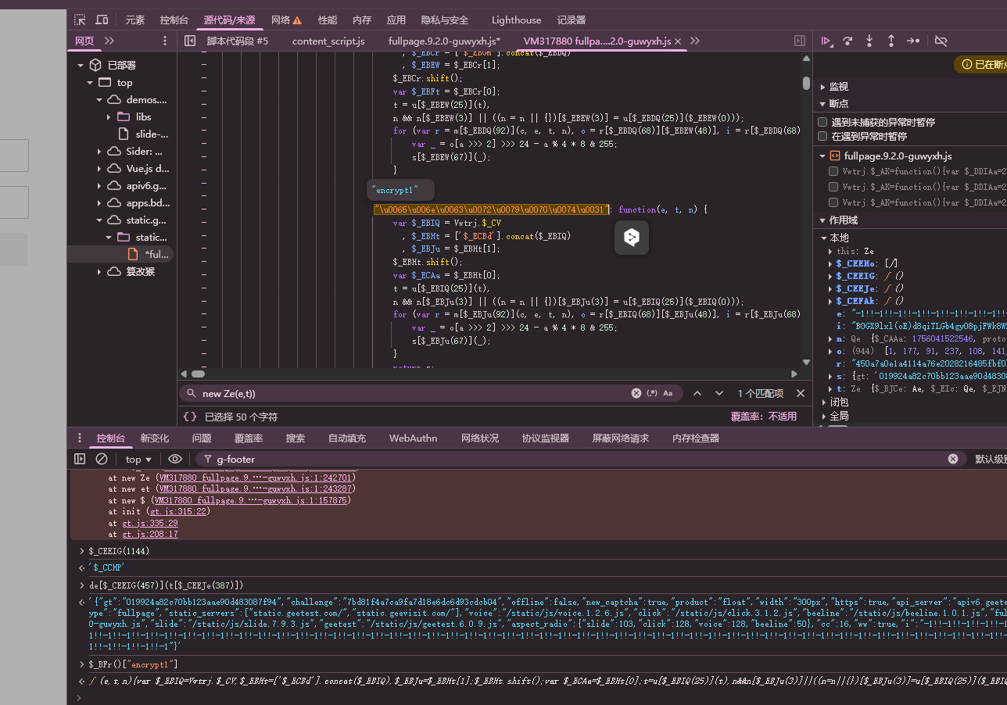Clear the g-footer console filter

click(953, 459)
